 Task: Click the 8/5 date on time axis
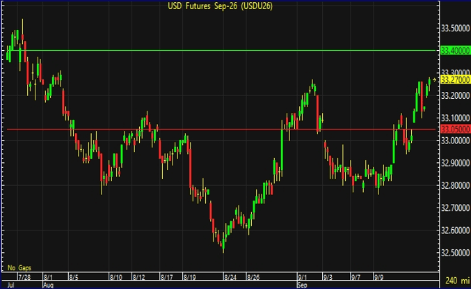tap(74, 277)
